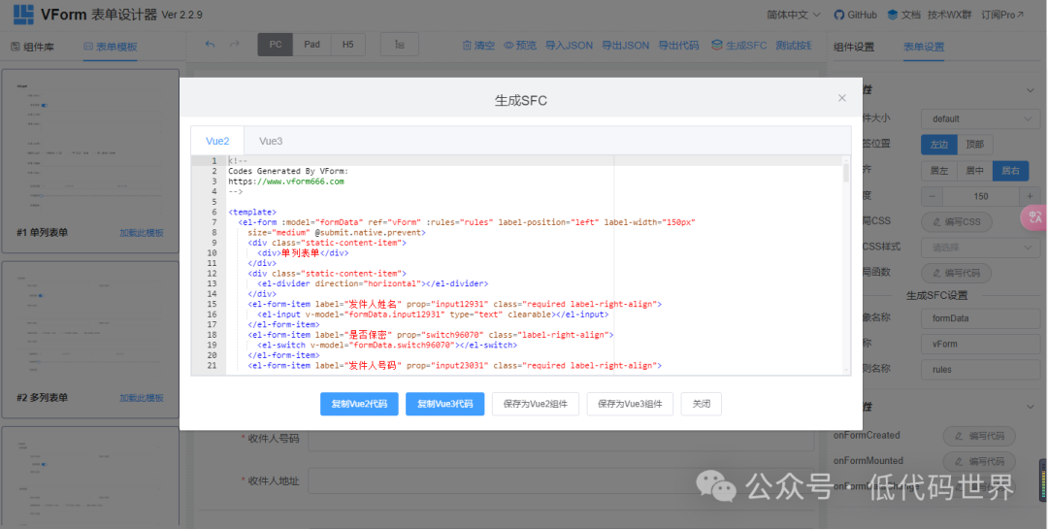
Task: Click the undo arrow in the toolbar
Action: pyautogui.click(x=211, y=45)
